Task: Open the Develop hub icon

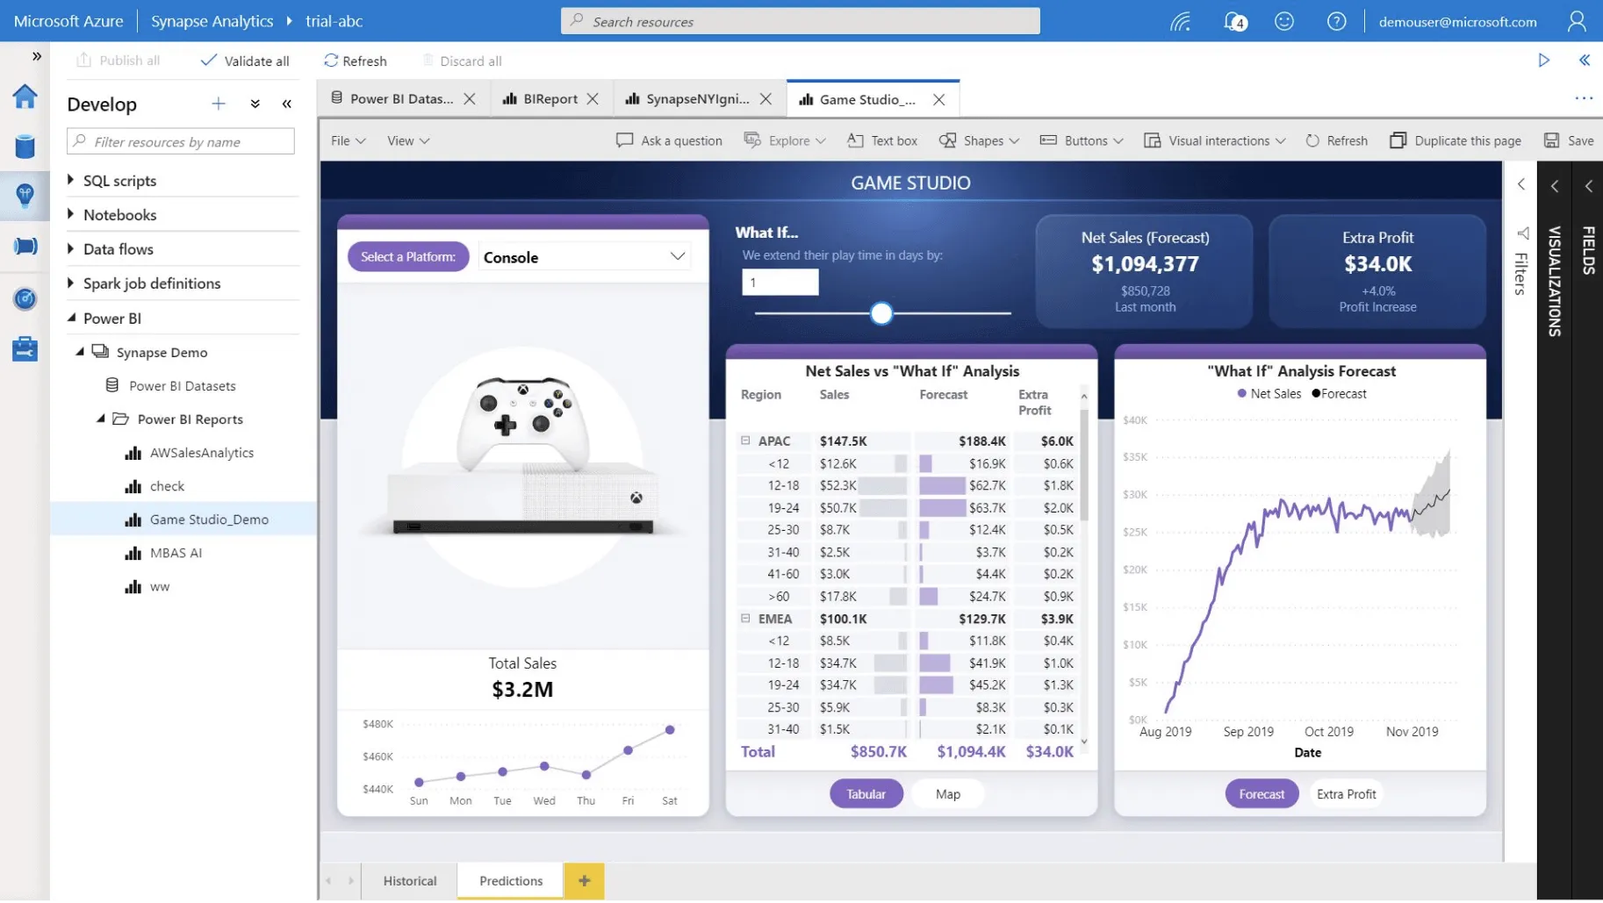Action: 25,196
